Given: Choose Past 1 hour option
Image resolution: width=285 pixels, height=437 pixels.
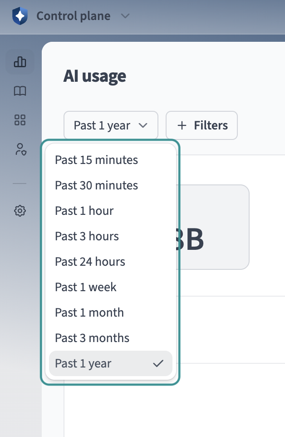Looking at the screenshot, I should tap(111, 211).
